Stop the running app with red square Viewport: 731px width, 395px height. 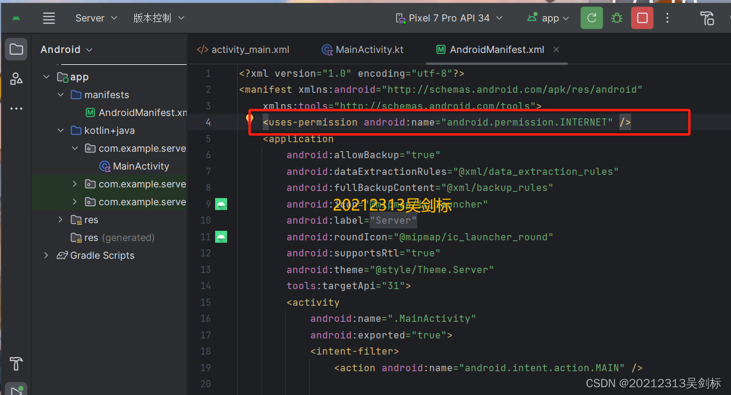point(642,18)
